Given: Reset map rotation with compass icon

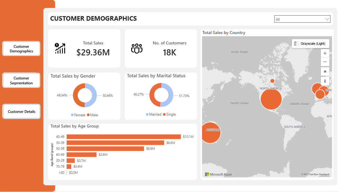Looking at the screenshot, I should click(325, 81).
